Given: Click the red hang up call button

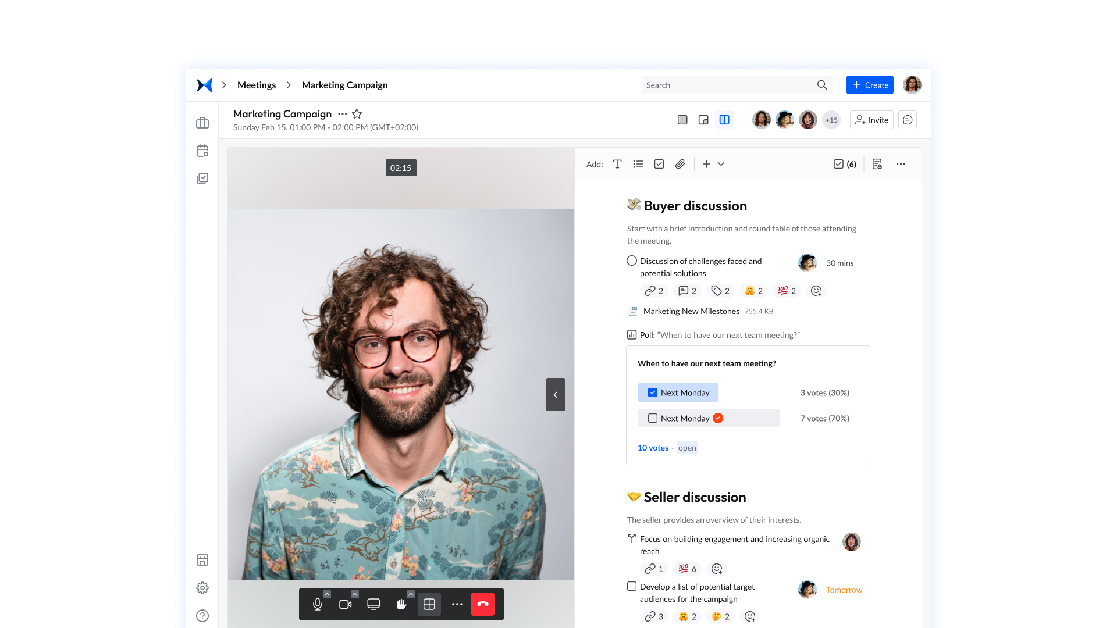Looking at the screenshot, I should click(482, 604).
